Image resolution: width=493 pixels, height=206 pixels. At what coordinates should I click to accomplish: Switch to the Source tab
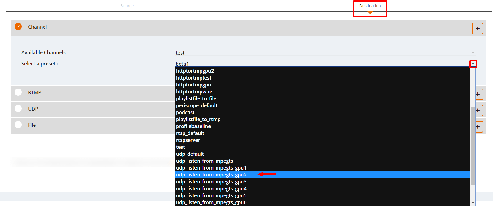(x=127, y=6)
